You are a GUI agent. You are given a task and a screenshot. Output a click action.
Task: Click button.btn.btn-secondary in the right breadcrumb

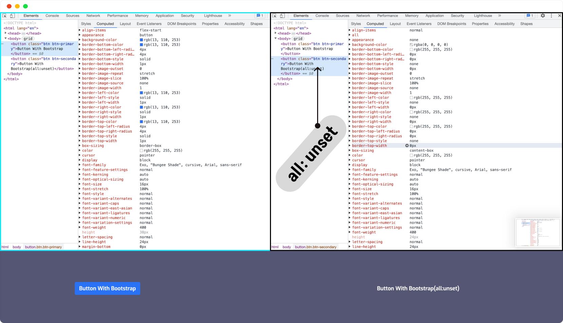click(316, 247)
